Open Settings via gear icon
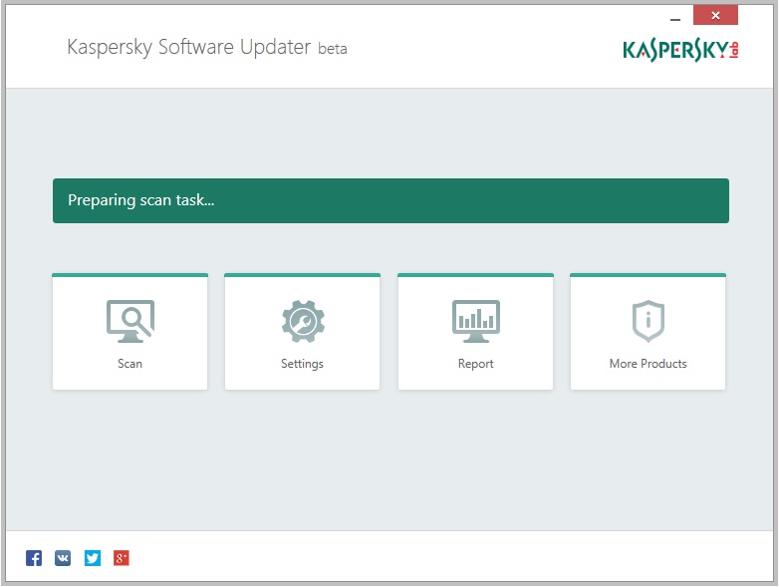 (303, 321)
